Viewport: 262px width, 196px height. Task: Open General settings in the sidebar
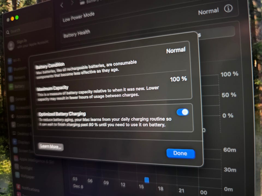pos(18,99)
